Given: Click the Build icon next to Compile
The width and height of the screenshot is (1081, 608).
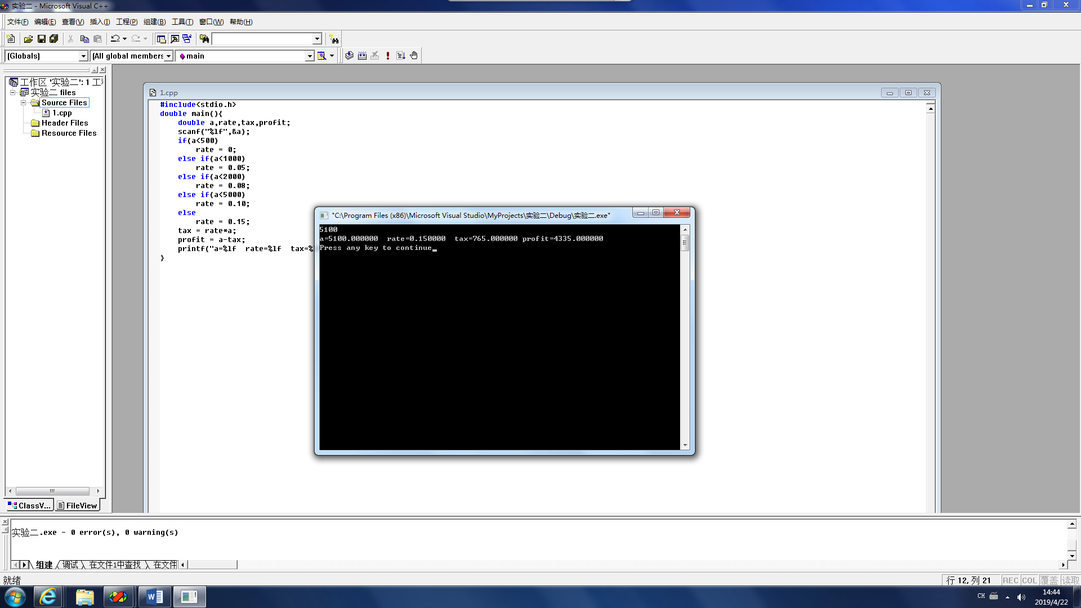Looking at the screenshot, I should pyautogui.click(x=362, y=56).
